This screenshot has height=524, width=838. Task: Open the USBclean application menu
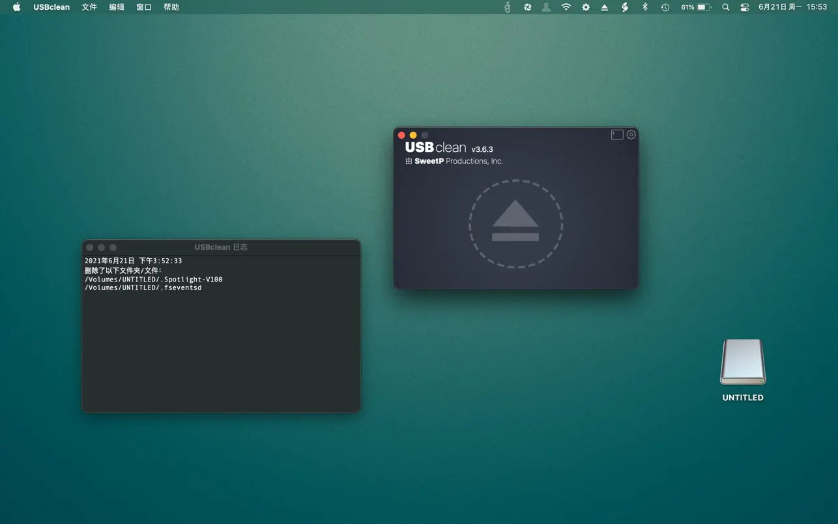click(51, 7)
